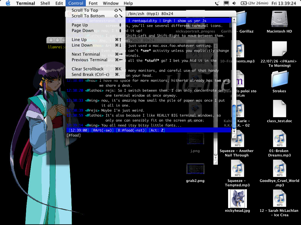Select the 22/07/26 Kami text clipping
Screen dimensions: 301x225
(279, 49)
